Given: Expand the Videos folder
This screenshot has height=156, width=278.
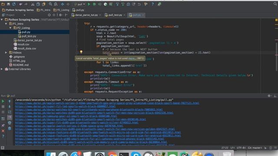Looking at the screenshot, I should [x=6, y=52].
